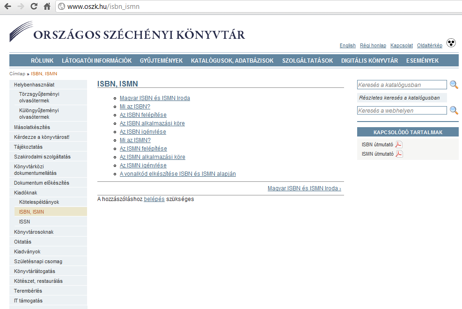The width and height of the screenshot is (462, 309).
Task: Select Különgyűjteményi olvasótermek sidebar item
Action: [x=51, y=114]
